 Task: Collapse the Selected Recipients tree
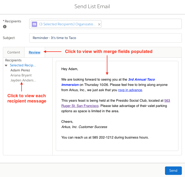pyautogui.click(x=6, y=65)
